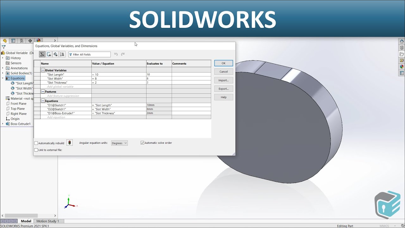Screen dimensions: 405x228
Task: Expand more manager tabs with arrow
Action: click(x=55, y=41)
